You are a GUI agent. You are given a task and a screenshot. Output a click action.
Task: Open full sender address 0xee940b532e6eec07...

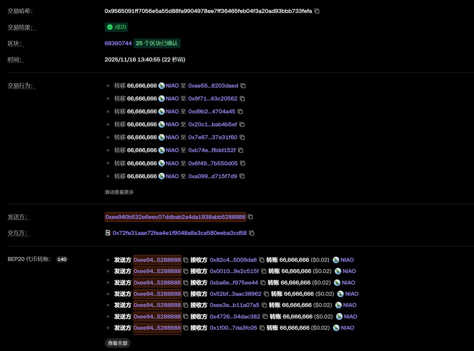tap(175, 217)
